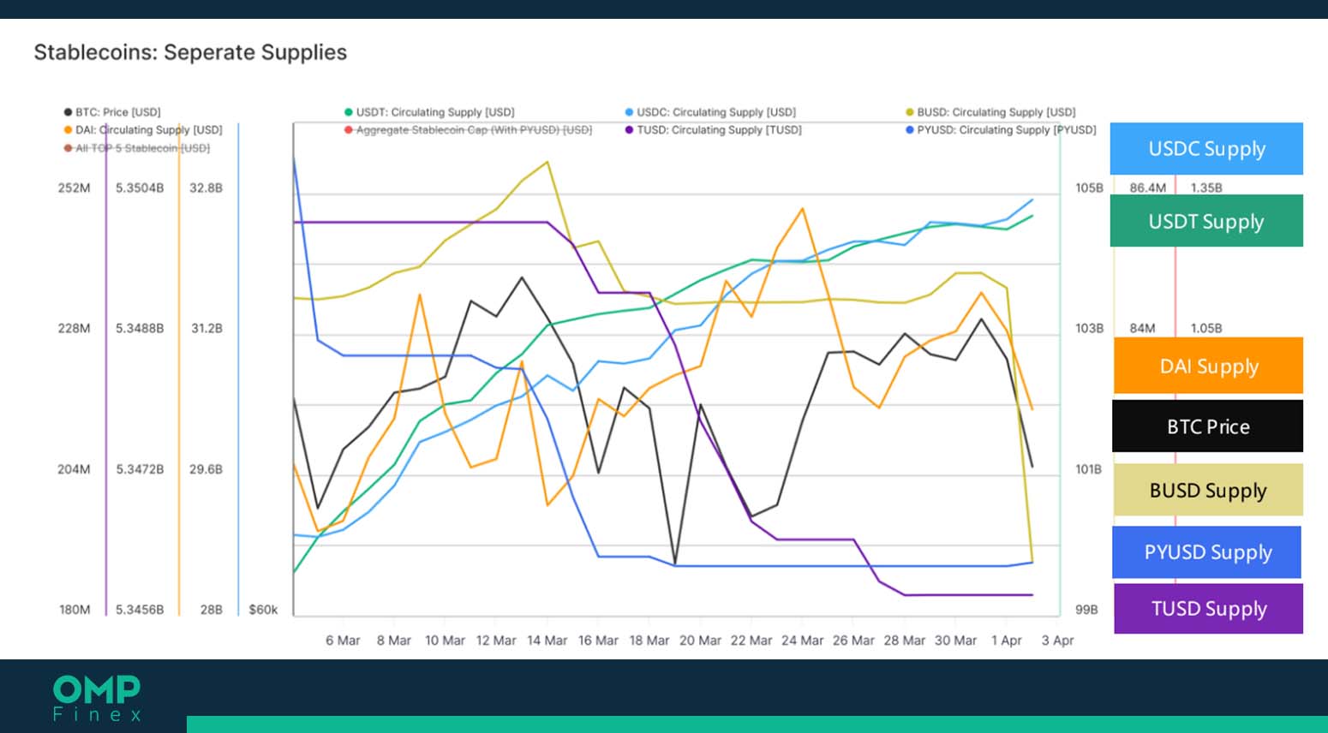Click the 1 Apr date axis label
This screenshot has width=1328, height=733.
coord(1007,641)
